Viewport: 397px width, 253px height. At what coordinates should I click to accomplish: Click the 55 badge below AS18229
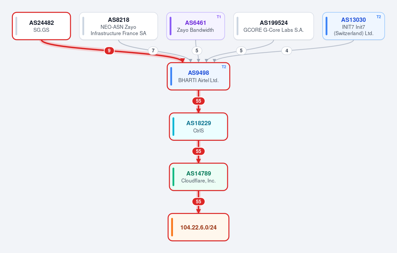pyautogui.click(x=198, y=151)
